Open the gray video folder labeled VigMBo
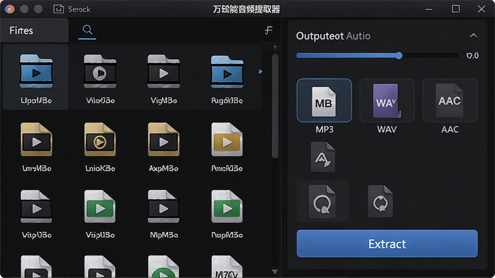 click(163, 79)
